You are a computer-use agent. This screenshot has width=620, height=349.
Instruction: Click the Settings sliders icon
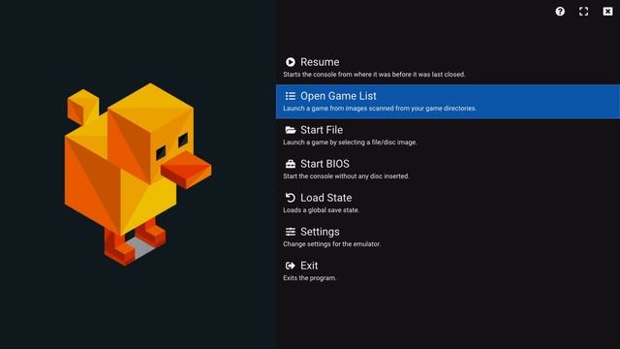[291, 232]
